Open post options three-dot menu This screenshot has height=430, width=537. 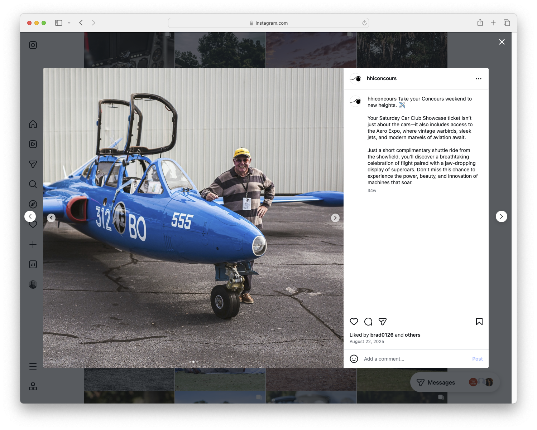[x=479, y=79]
